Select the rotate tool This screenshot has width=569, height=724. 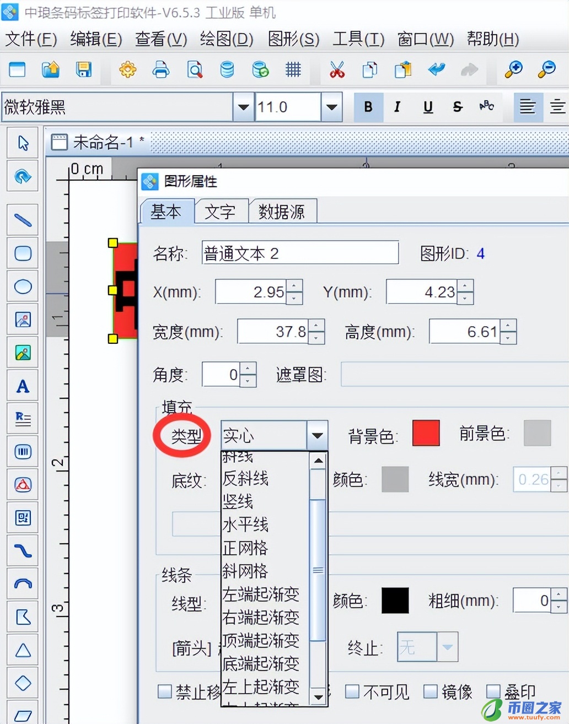pyautogui.click(x=22, y=176)
